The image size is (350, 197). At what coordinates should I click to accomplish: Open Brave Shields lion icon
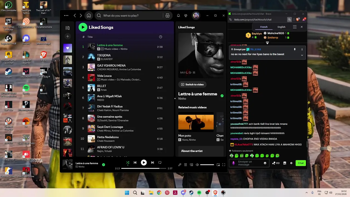tap(298, 19)
